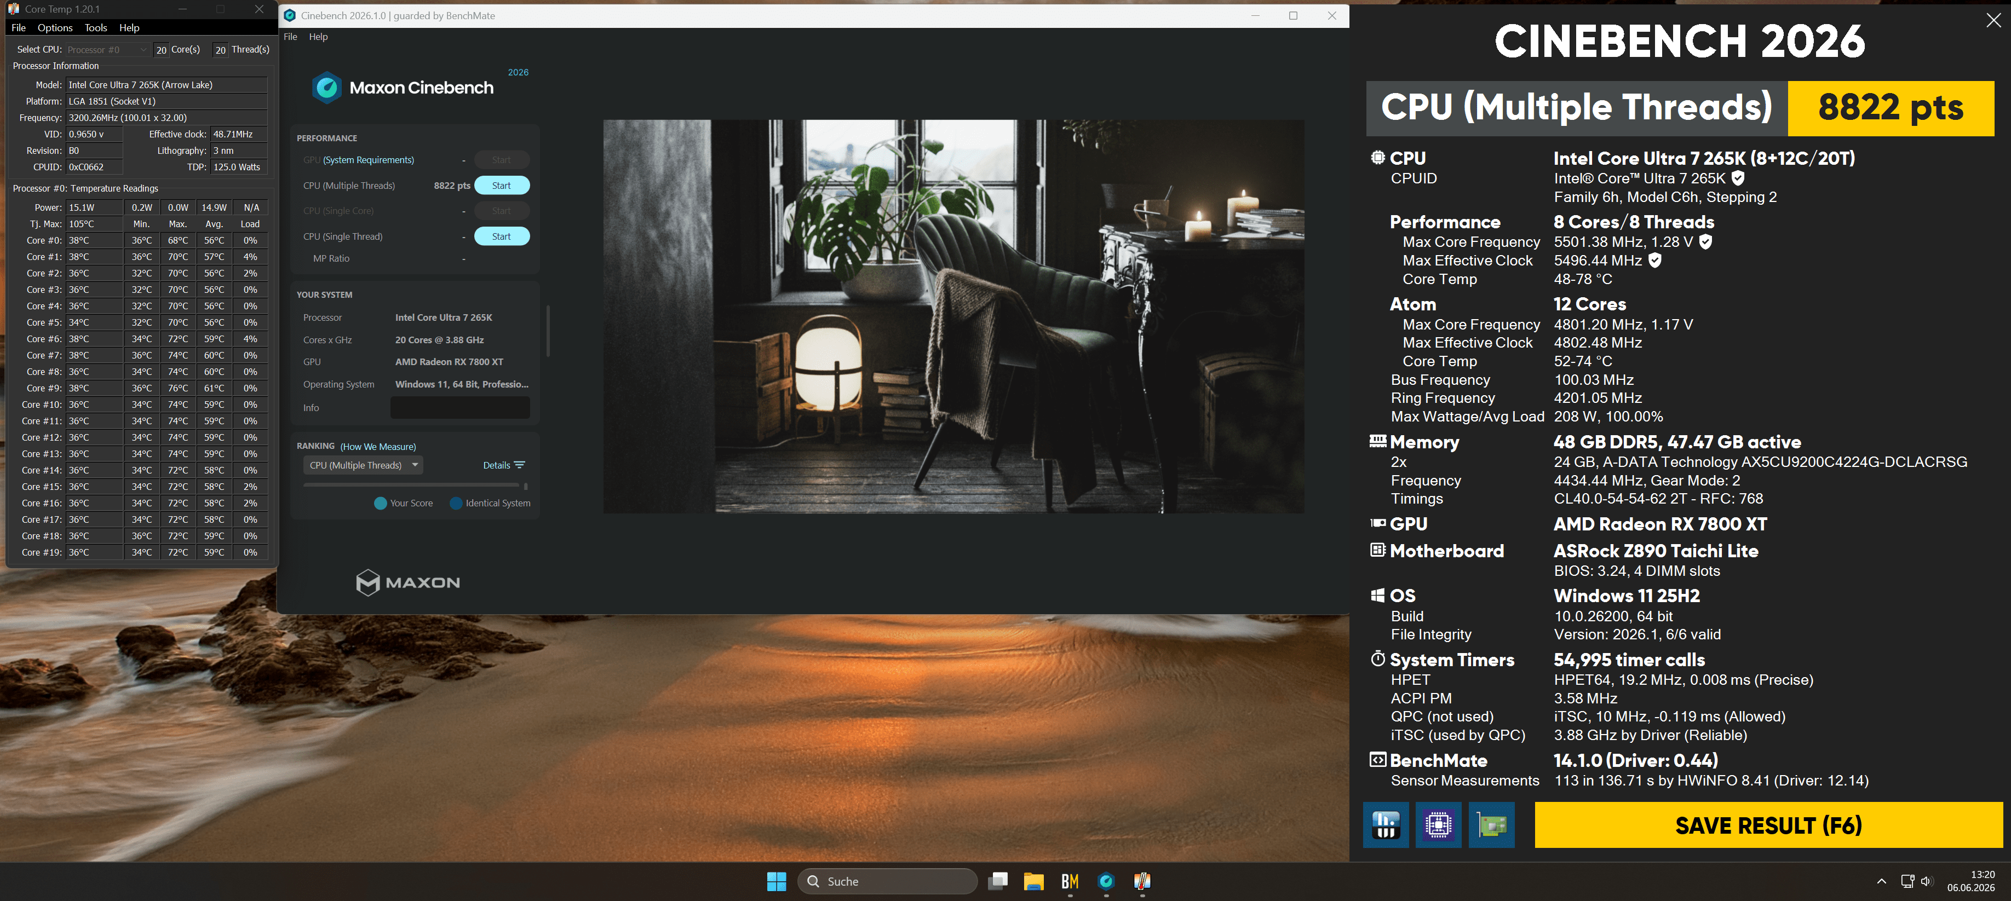Screen dimensions: 2011x901
Task: Click the Maxon Cinebench logo icon
Action: click(x=327, y=88)
